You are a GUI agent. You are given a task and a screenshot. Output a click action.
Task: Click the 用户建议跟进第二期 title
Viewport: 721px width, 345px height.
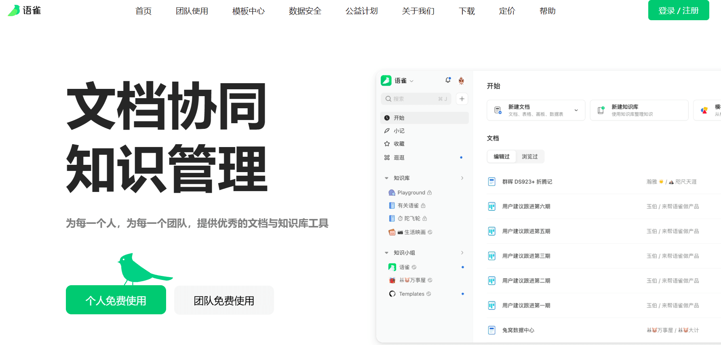coord(526,281)
